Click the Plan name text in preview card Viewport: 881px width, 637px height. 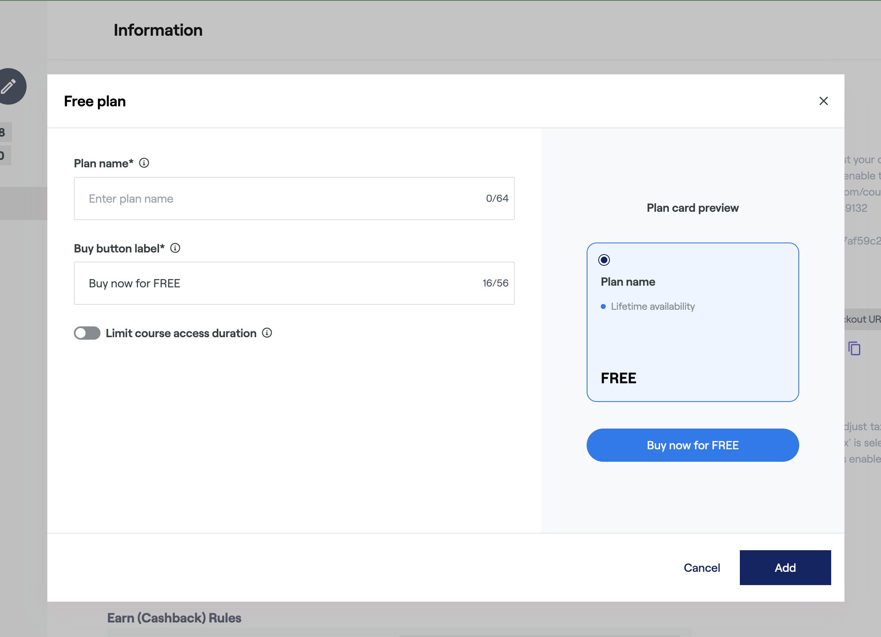[628, 282]
